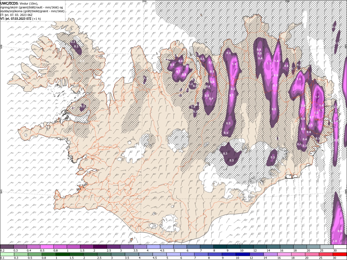The height and width of the screenshot is (260, 347).
Task: Click the '30' label in lower legend row
Action: [334, 258]
